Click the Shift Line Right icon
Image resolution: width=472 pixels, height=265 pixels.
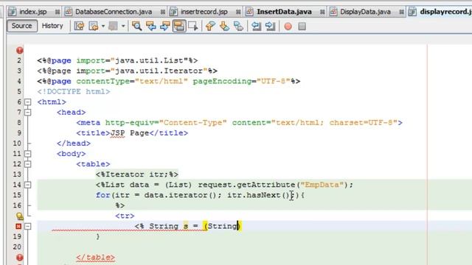(271, 26)
